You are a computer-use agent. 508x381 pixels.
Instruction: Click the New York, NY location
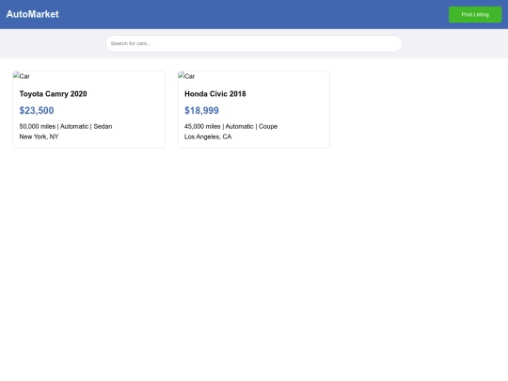coord(39,136)
